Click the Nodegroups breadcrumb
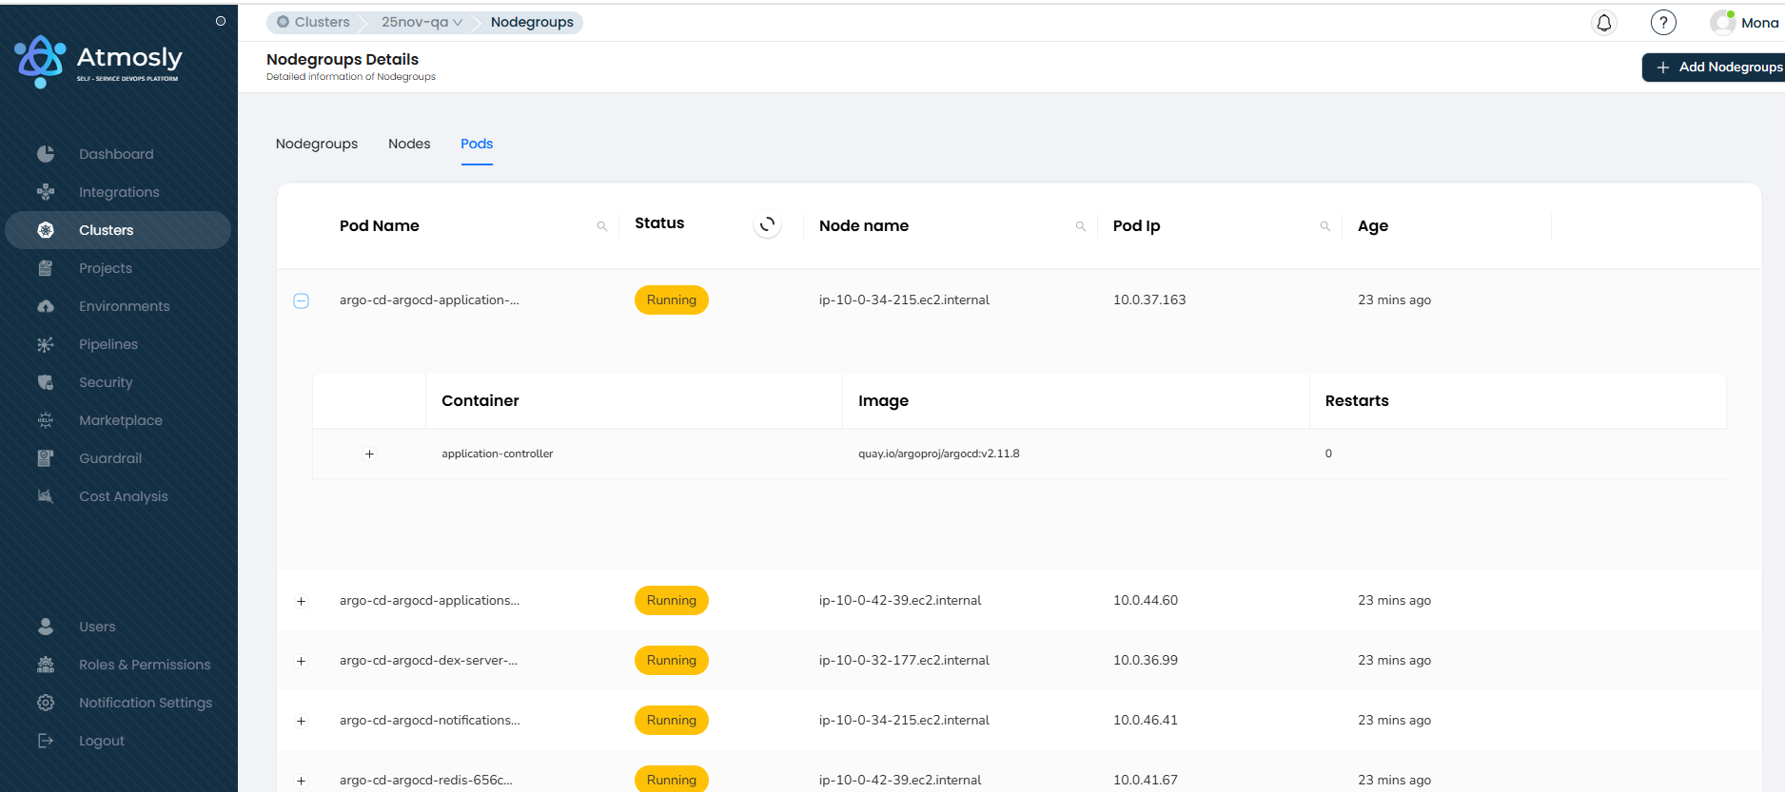This screenshot has width=1785, height=792. click(x=532, y=22)
